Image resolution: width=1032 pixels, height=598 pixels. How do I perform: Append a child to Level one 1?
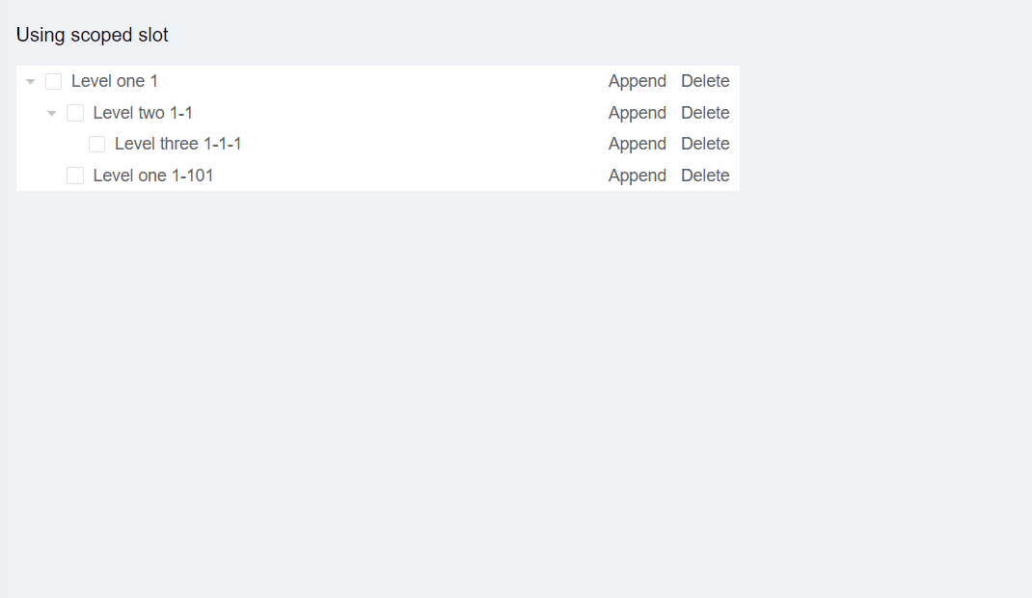(x=637, y=81)
